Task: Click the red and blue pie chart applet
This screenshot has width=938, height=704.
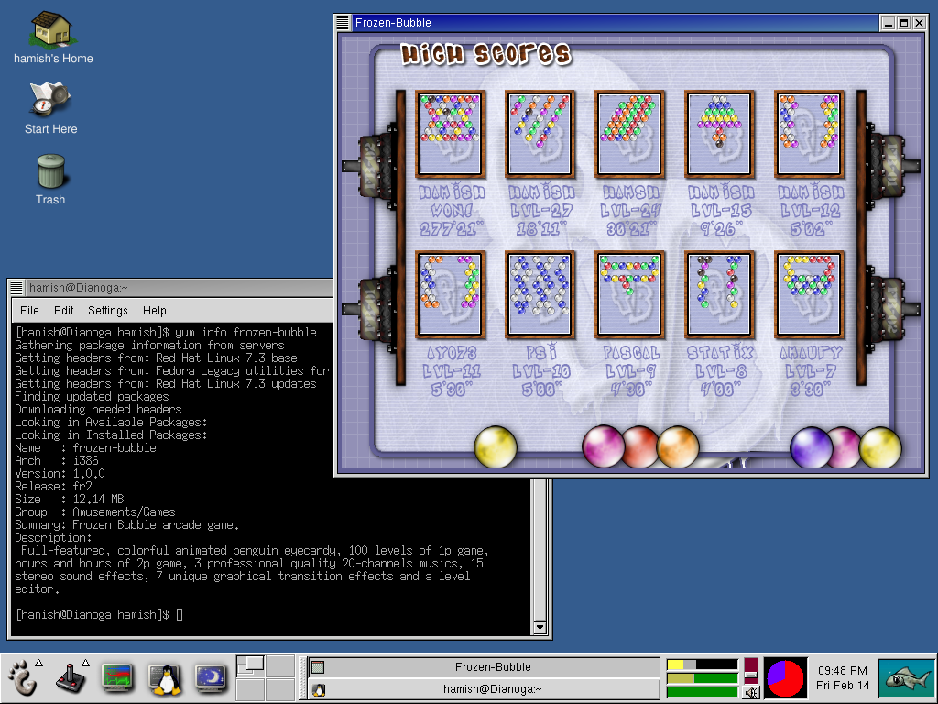Action: tap(785, 678)
